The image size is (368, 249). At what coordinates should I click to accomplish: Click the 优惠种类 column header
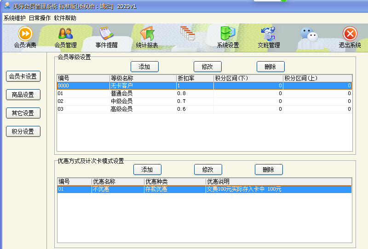click(175, 181)
